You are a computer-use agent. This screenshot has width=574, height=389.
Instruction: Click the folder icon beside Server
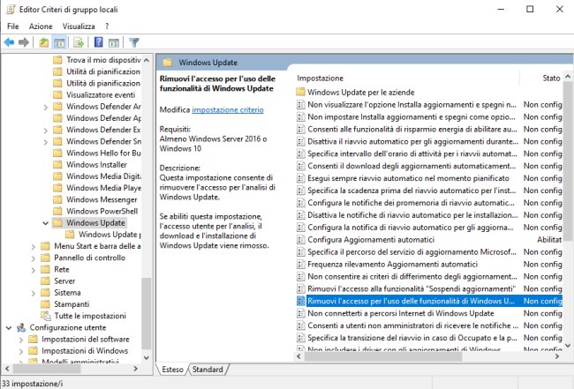coord(45,281)
